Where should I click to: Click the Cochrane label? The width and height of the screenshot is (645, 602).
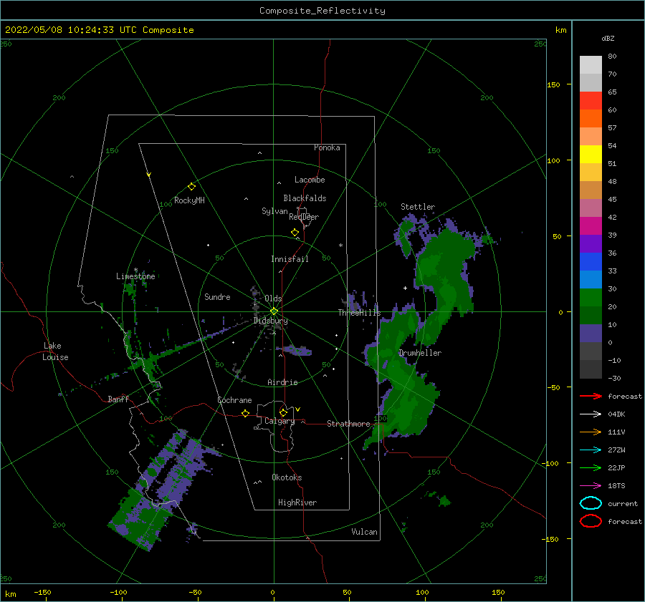pyautogui.click(x=234, y=400)
